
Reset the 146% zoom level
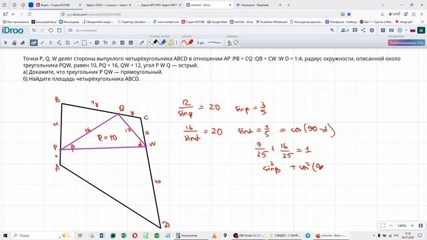pos(402,225)
